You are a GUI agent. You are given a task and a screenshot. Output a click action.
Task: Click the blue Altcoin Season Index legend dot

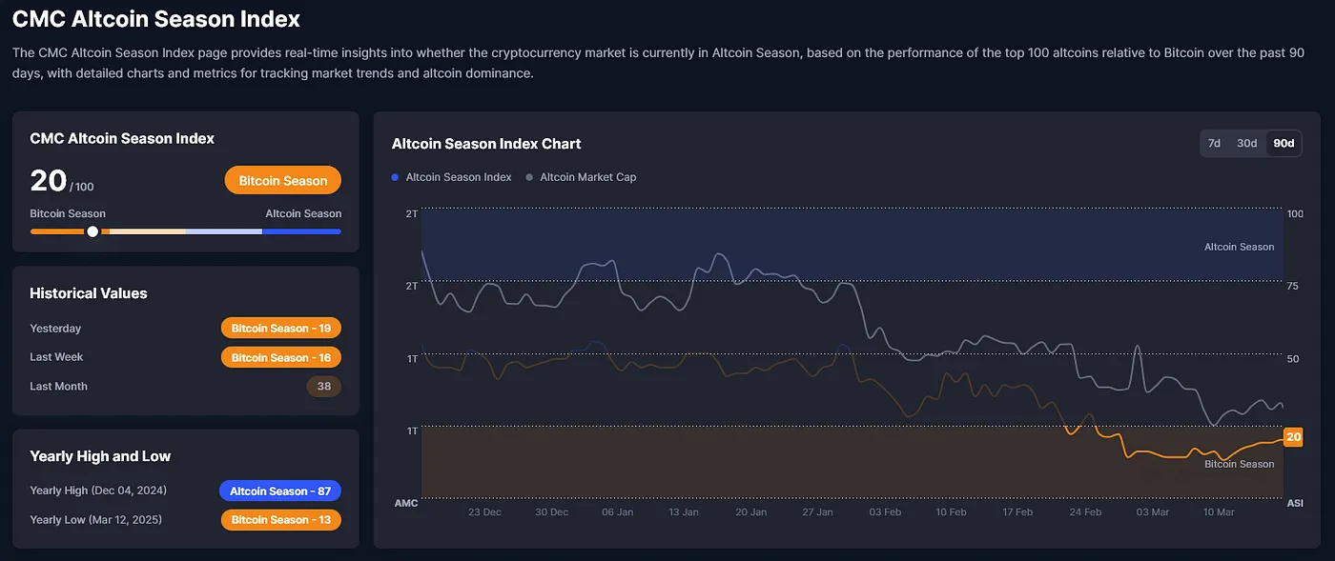point(396,177)
